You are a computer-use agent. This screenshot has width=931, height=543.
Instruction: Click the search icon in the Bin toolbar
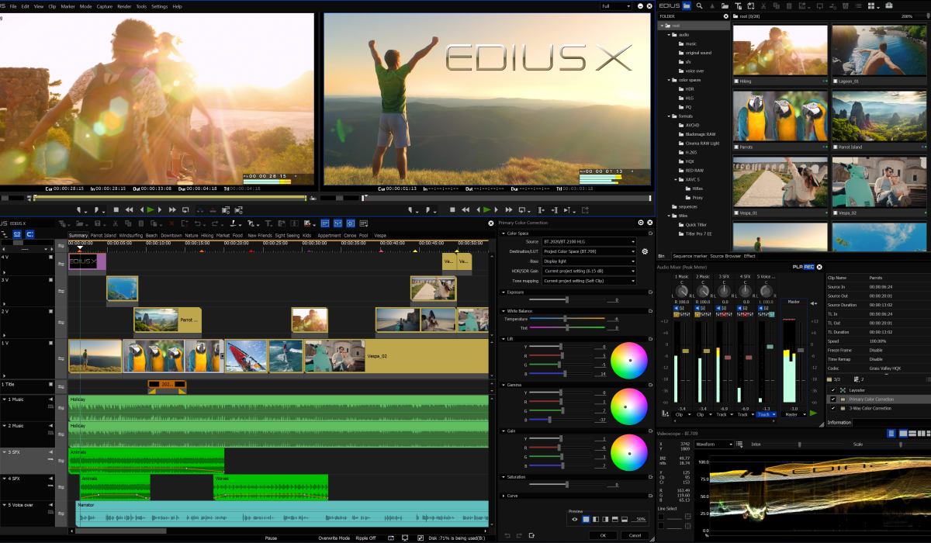pos(699,5)
